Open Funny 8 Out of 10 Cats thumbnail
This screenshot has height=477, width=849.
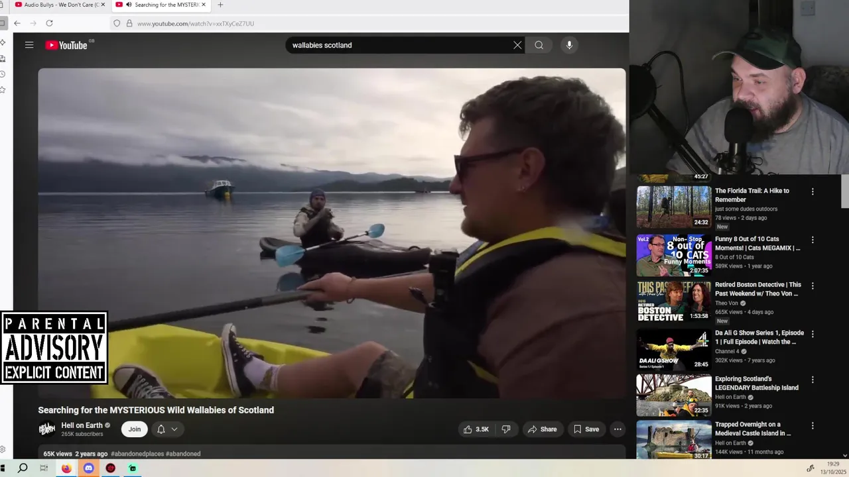674,255
